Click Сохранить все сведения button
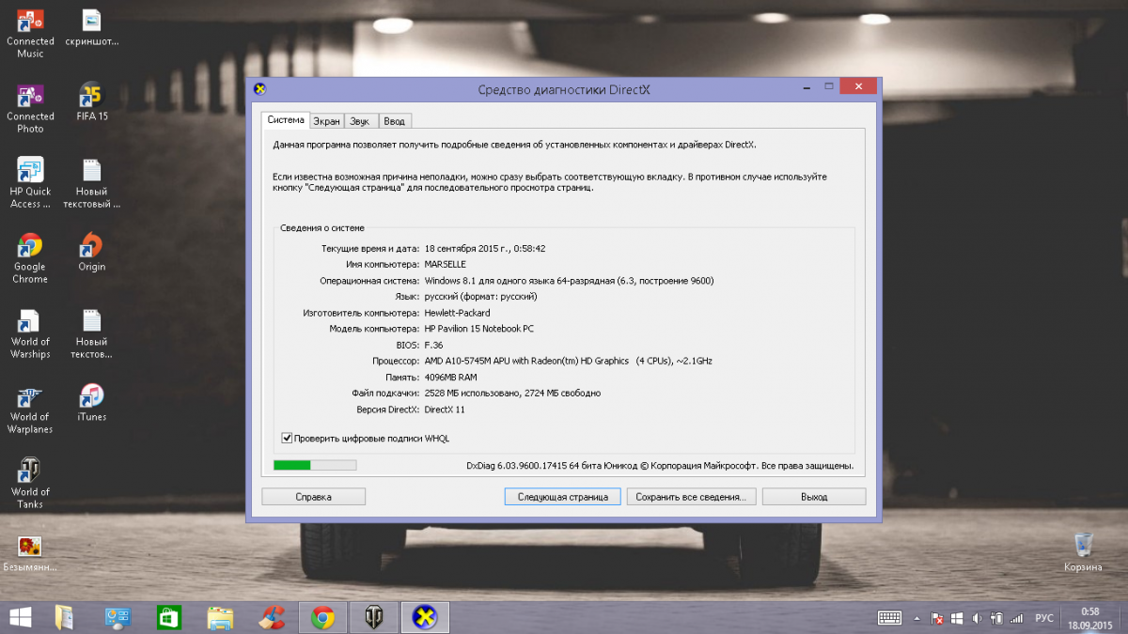 coord(690,496)
